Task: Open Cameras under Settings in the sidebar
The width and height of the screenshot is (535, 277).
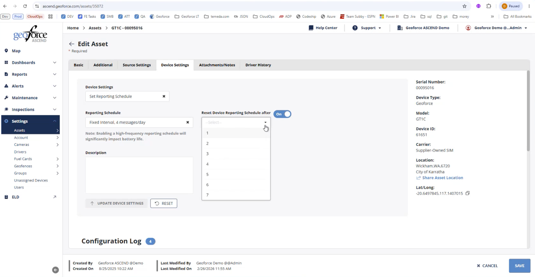Action: pos(22,145)
